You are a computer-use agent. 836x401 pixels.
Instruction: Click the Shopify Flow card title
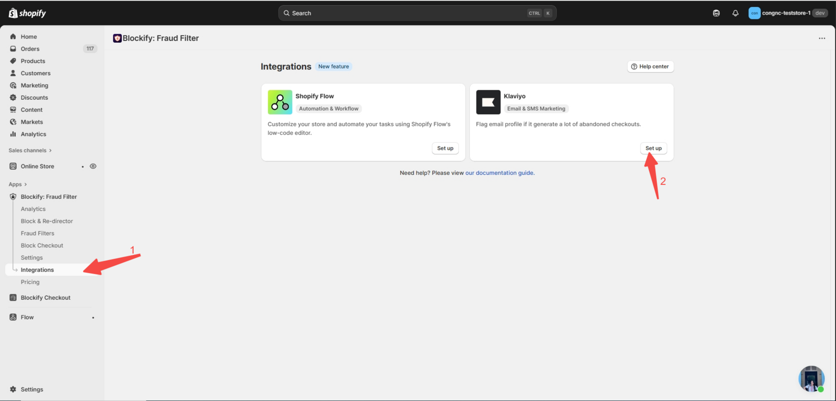click(315, 96)
